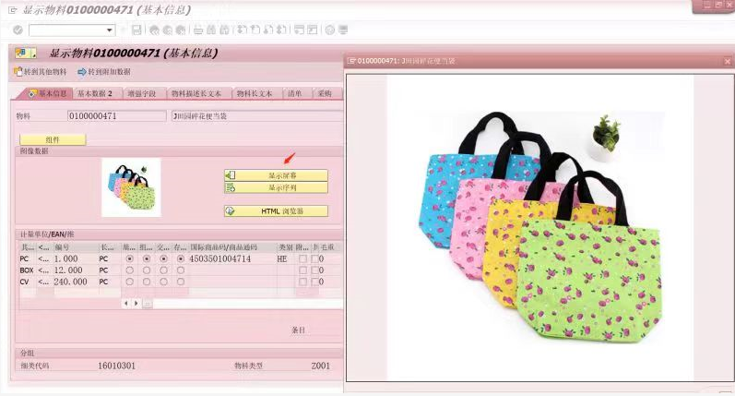Go to next page icon
This screenshot has height=396, width=735.
point(268,30)
